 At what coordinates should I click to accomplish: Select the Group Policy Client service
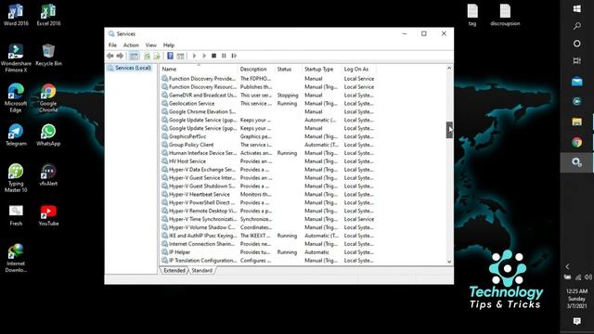[268, 145]
